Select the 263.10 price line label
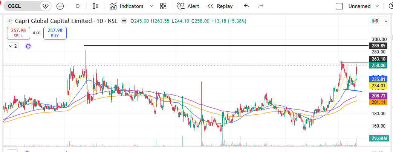393x152 pixels. tap(378, 59)
